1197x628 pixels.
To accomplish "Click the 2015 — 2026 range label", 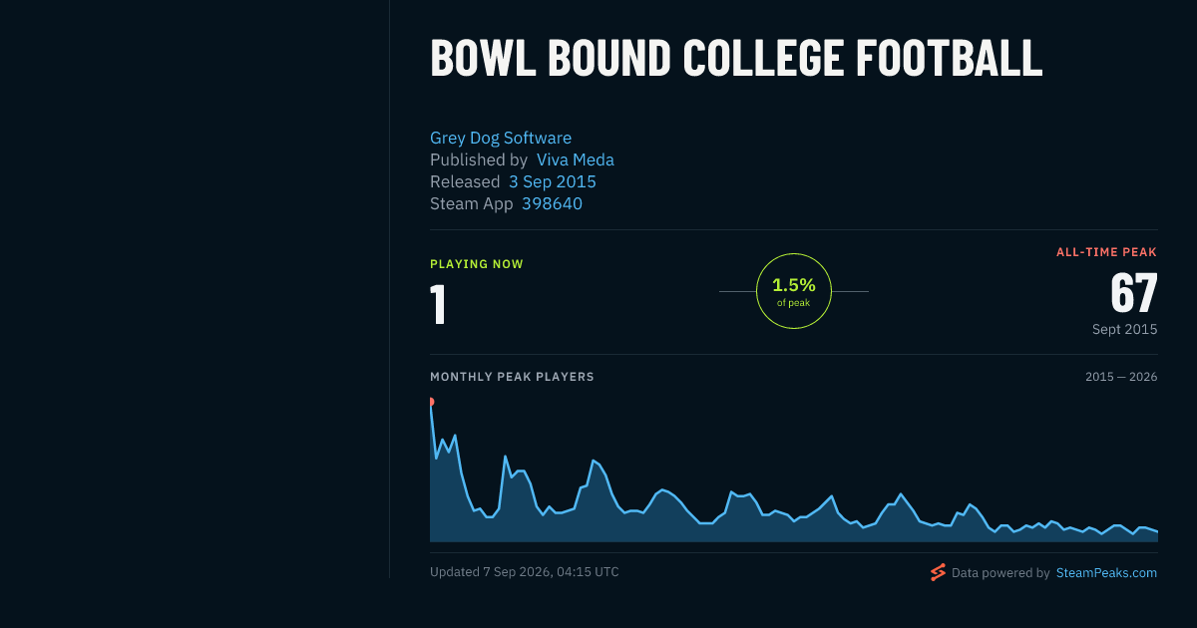I will tap(1121, 377).
